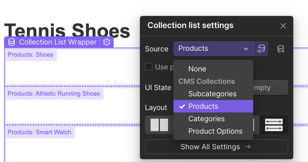
Task: Click the Collection List Wrapper database icon
Action: [x=12, y=42]
